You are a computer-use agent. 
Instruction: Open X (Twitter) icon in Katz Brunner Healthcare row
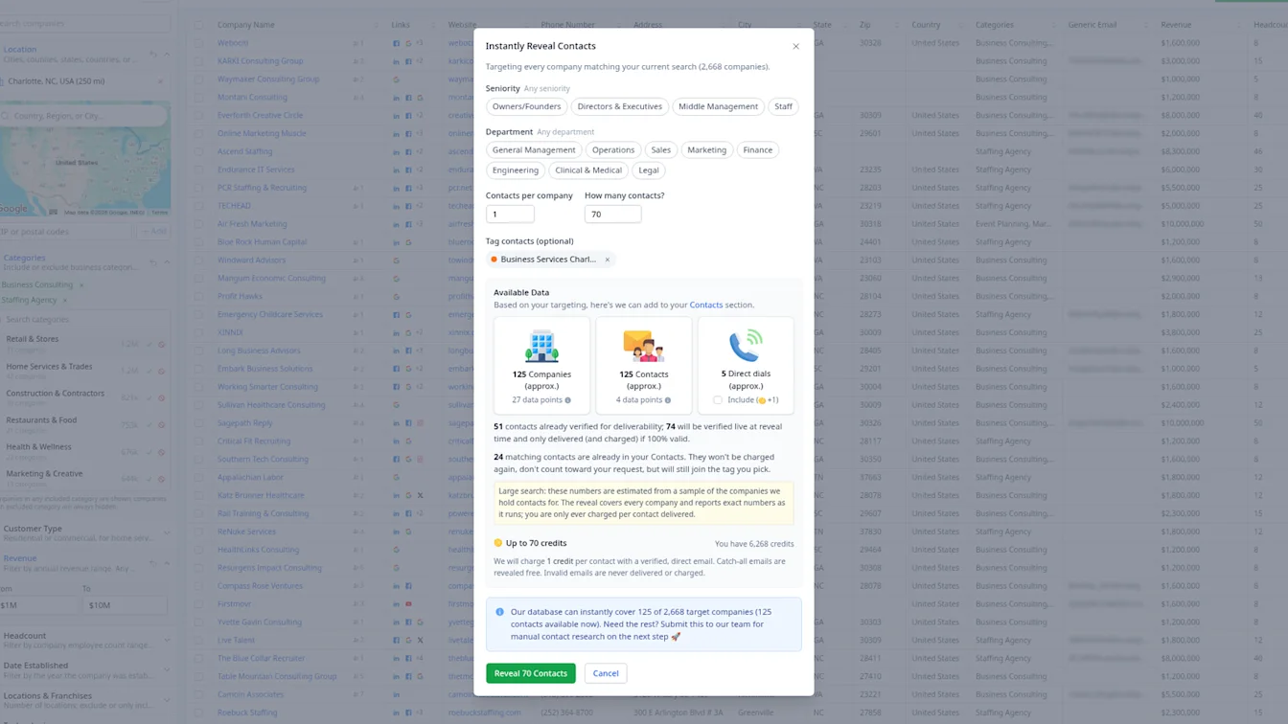[x=420, y=495]
